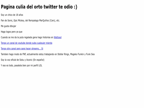
Task: Click the text 'Me gusta dibujar'
Action: (x=9, y=26)
